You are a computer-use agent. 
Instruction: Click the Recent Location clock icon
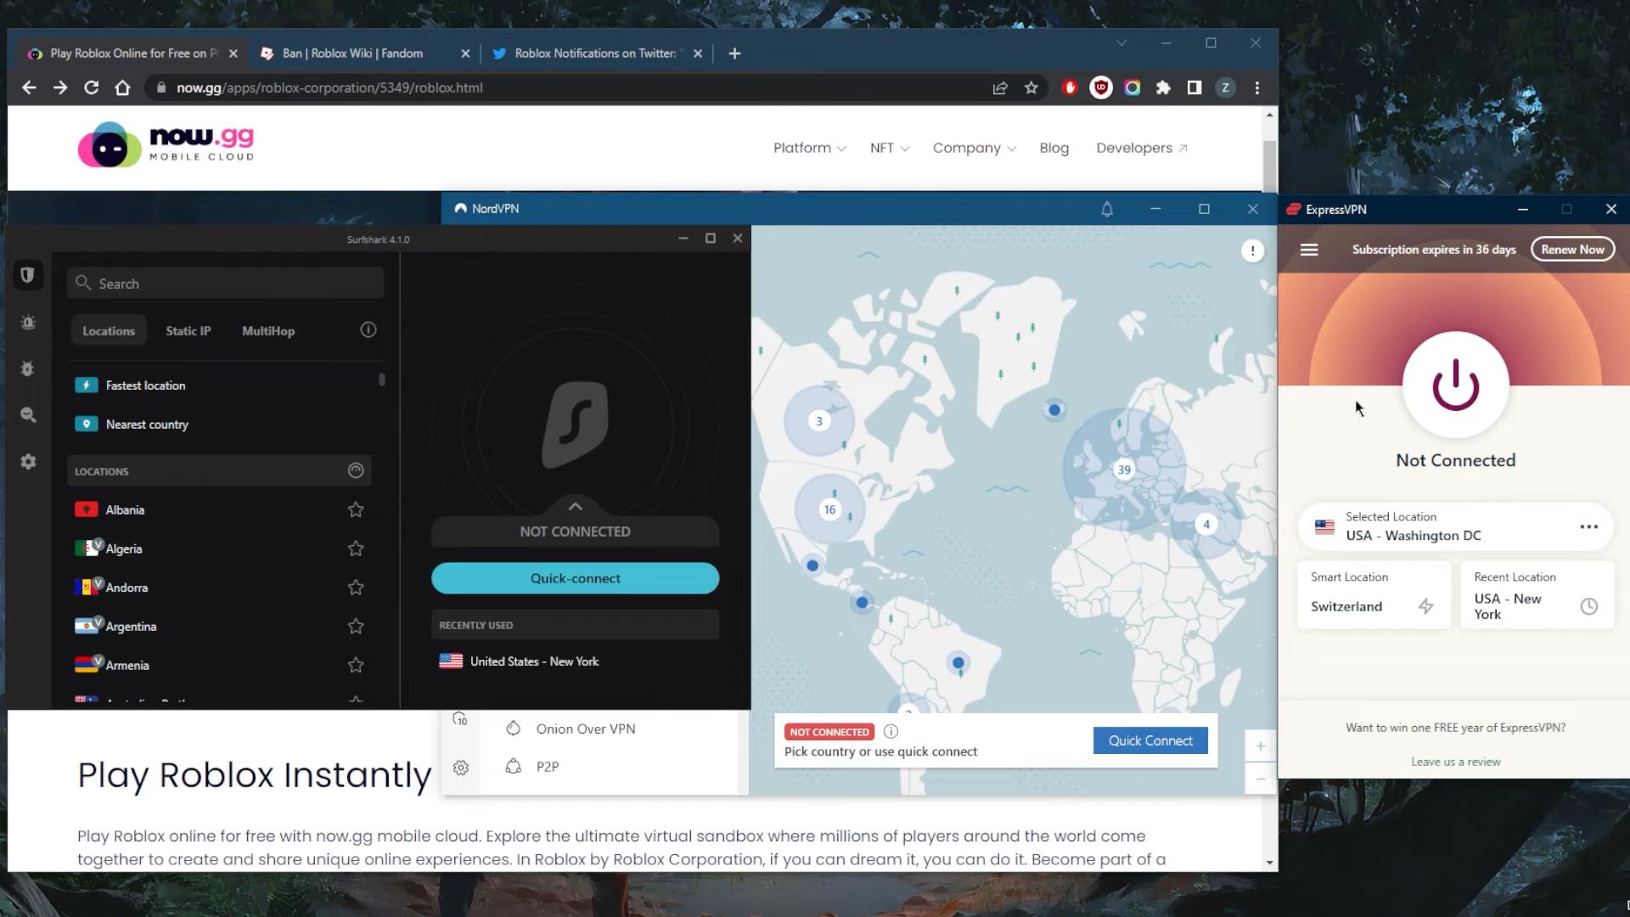tap(1588, 606)
